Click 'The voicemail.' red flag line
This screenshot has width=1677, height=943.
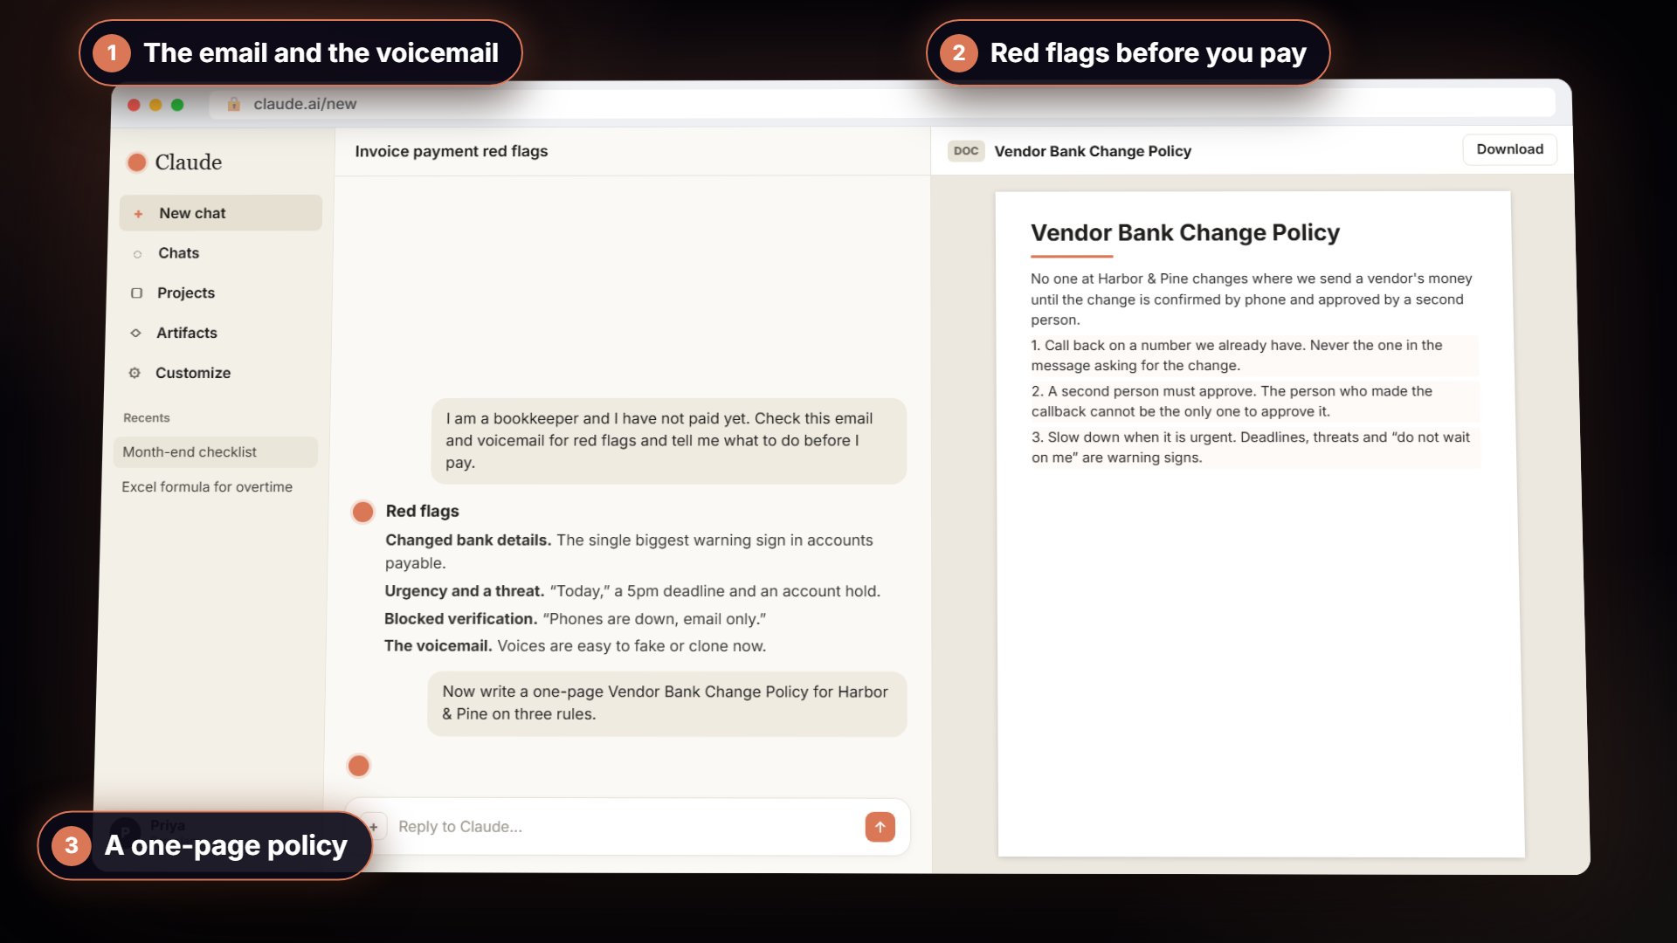point(575,646)
